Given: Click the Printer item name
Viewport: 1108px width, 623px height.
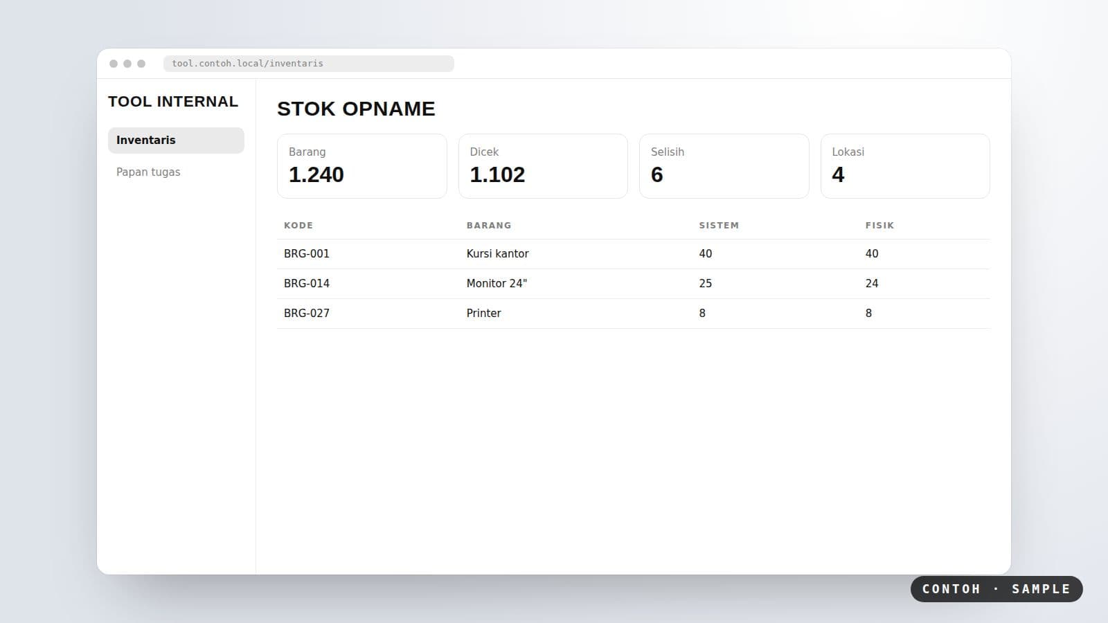Looking at the screenshot, I should (483, 314).
